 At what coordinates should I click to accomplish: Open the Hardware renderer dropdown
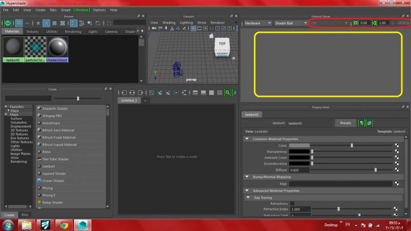coord(257,23)
